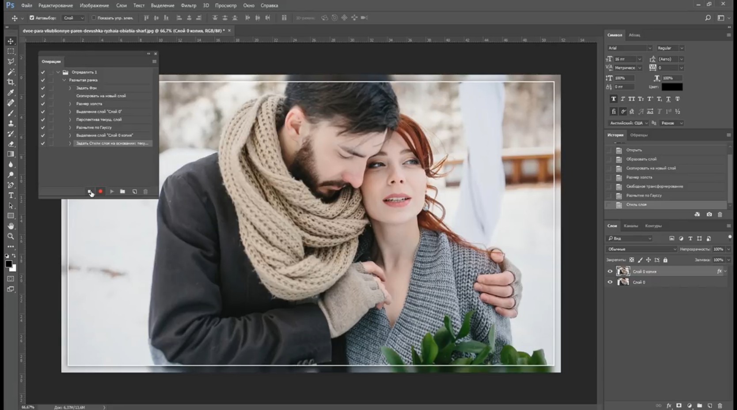Select the Brush tool

(x=11, y=113)
